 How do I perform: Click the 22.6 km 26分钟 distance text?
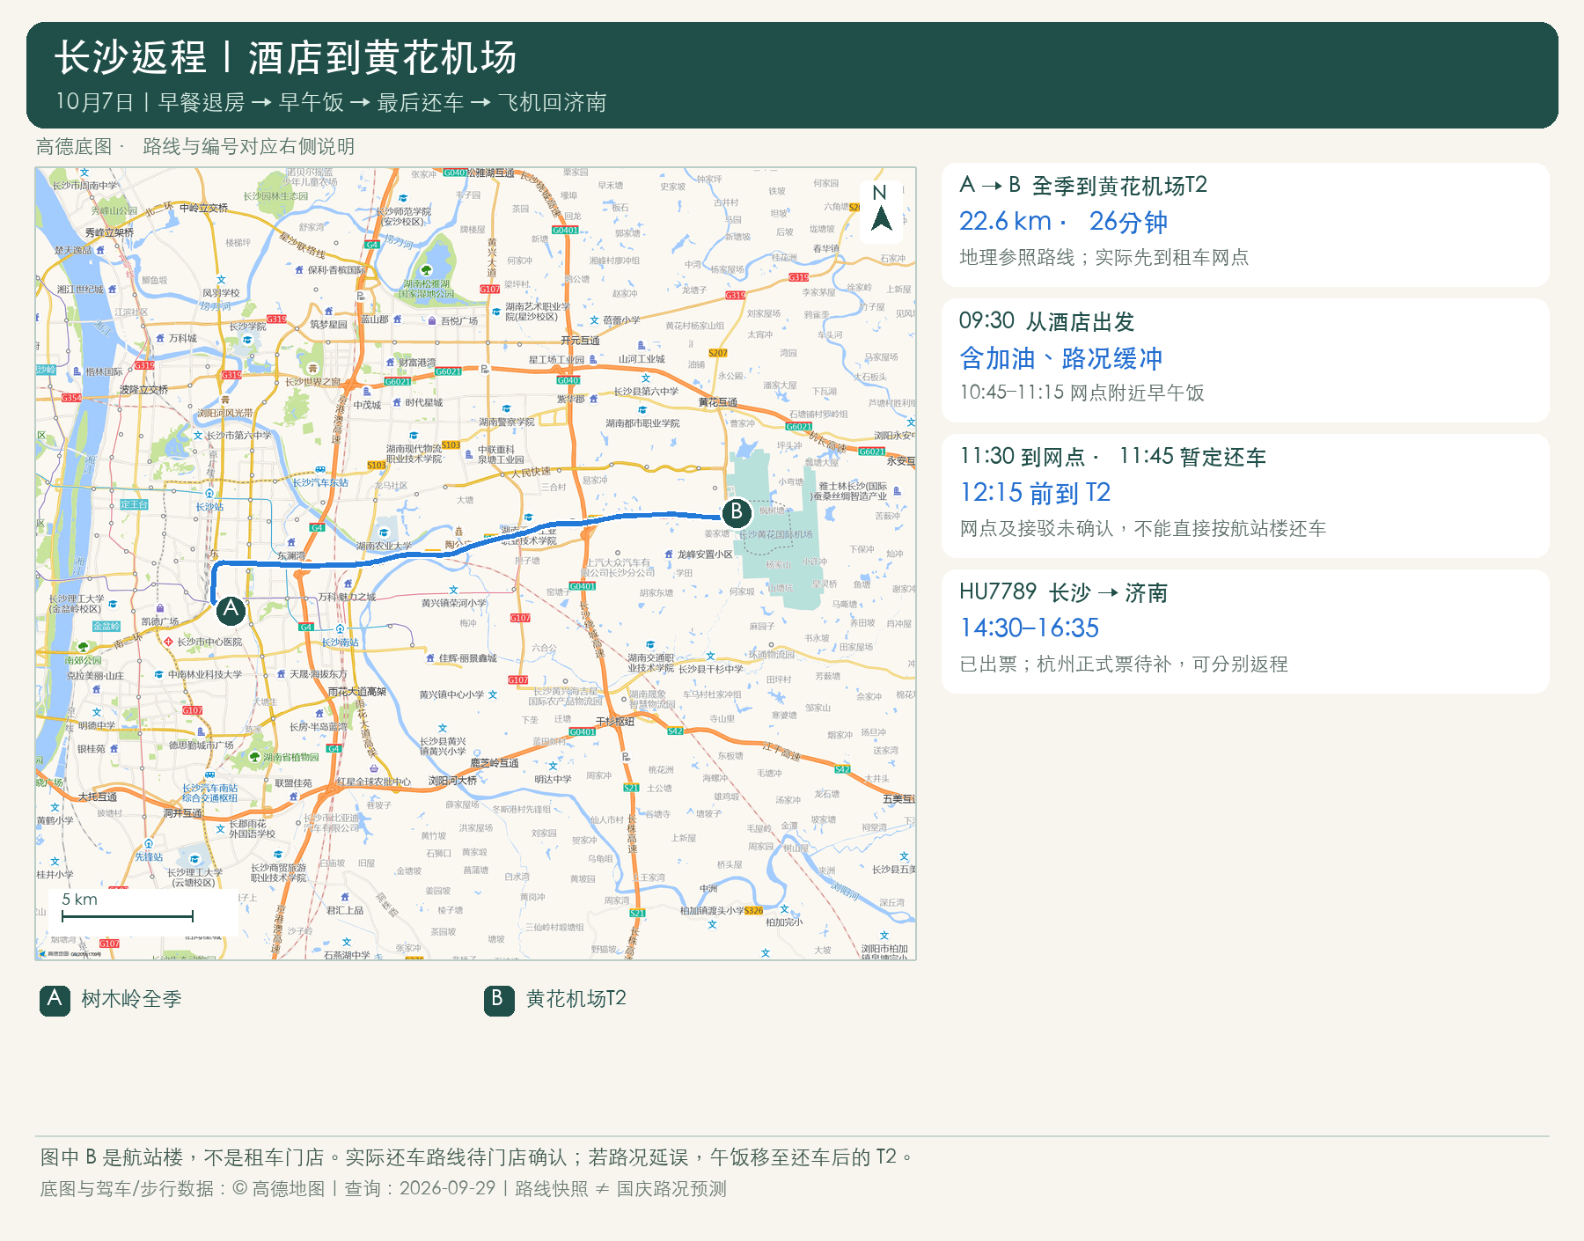[x=1063, y=222]
